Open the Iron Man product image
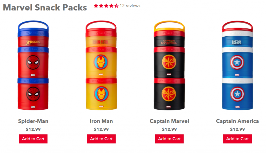The height and width of the screenshot is (153, 266). click(101, 65)
